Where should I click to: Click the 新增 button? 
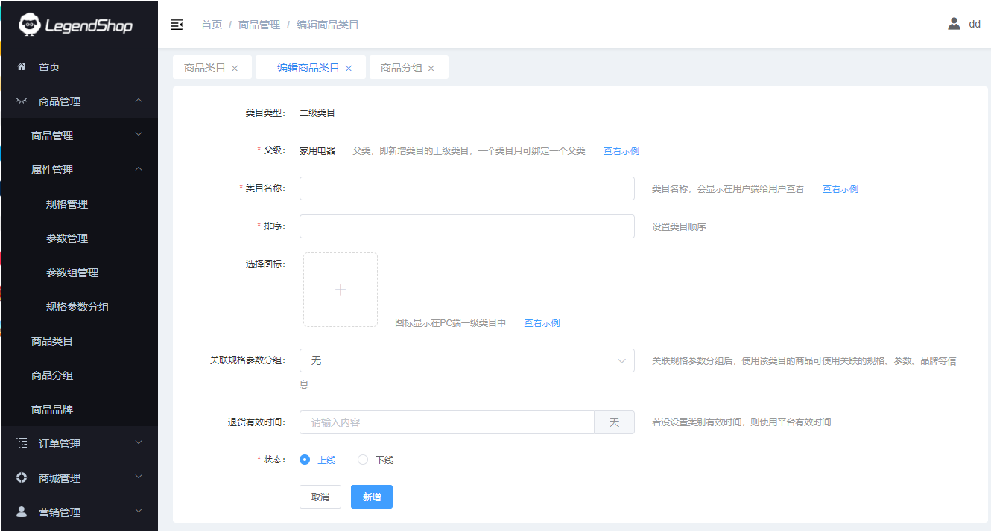(x=371, y=497)
